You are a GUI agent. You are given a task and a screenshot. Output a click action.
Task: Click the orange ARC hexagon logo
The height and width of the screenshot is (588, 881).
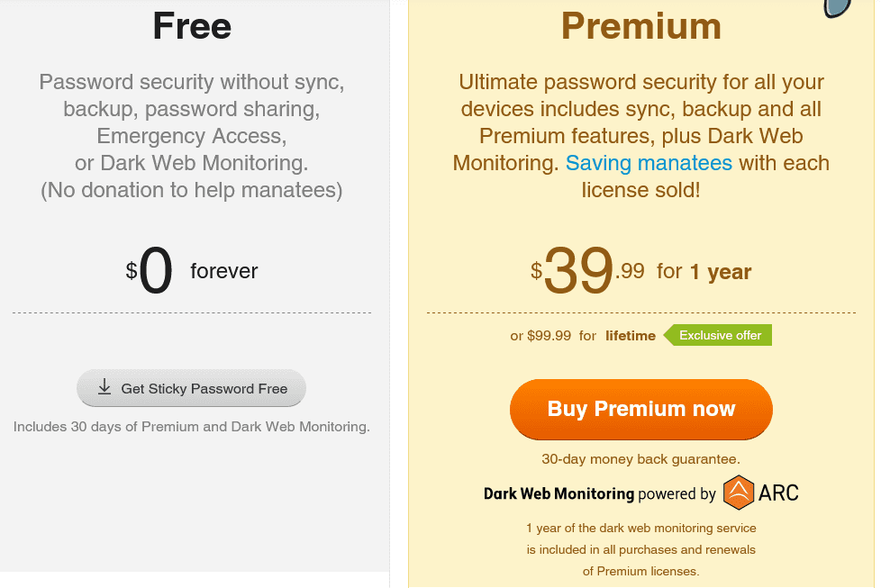coord(739,493)
